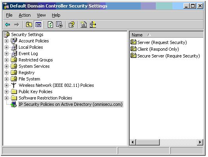Select the Registry label

(26, 73)
